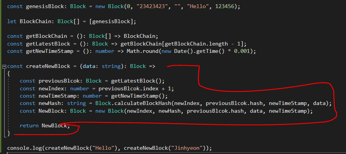
Task: Click the "Hello" string on genesisBlock line
Action: 198,7
